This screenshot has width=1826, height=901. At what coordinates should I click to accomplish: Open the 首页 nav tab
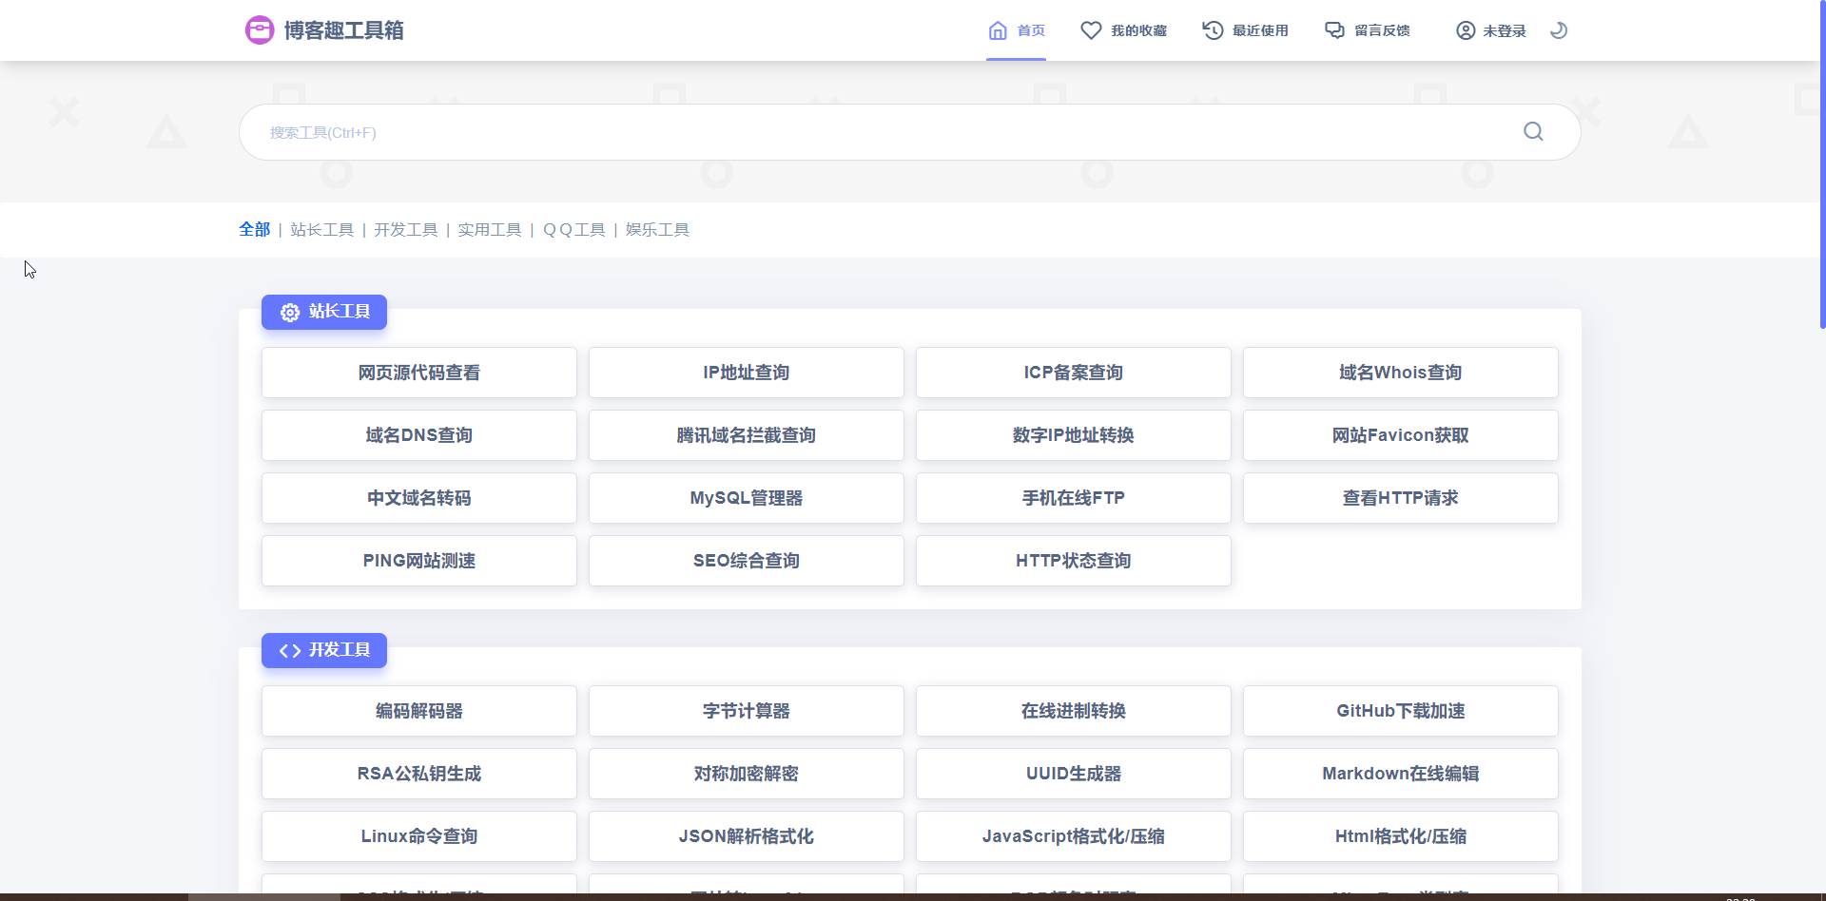(x=1016, y=30)
